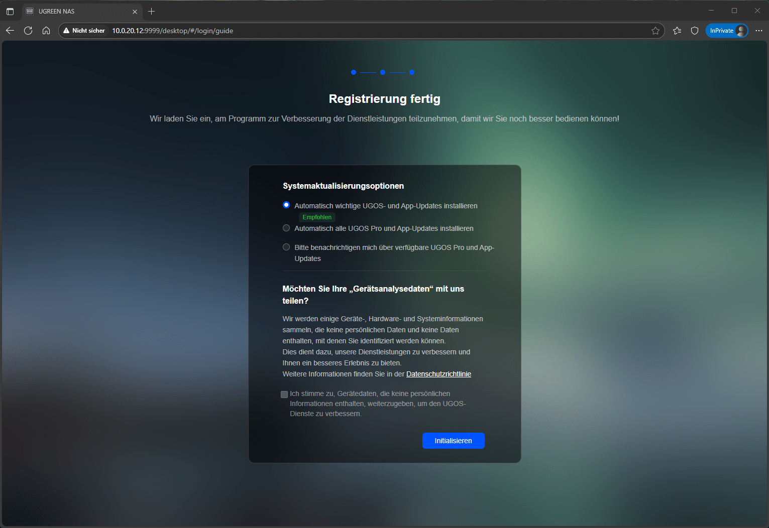
Task: Enable the device data sharing checkbox
Action: pyautogui.click(x=284, y=394)
